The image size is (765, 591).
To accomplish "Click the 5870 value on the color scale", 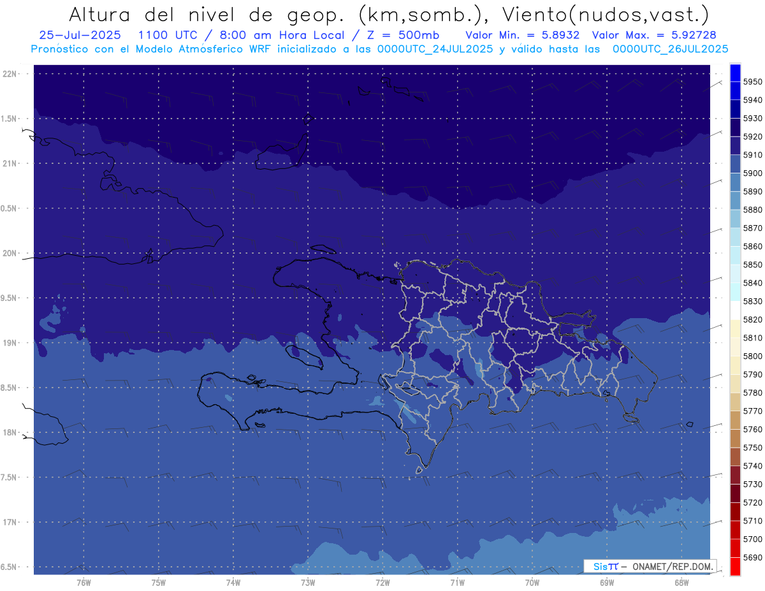I will click(753, 228).
